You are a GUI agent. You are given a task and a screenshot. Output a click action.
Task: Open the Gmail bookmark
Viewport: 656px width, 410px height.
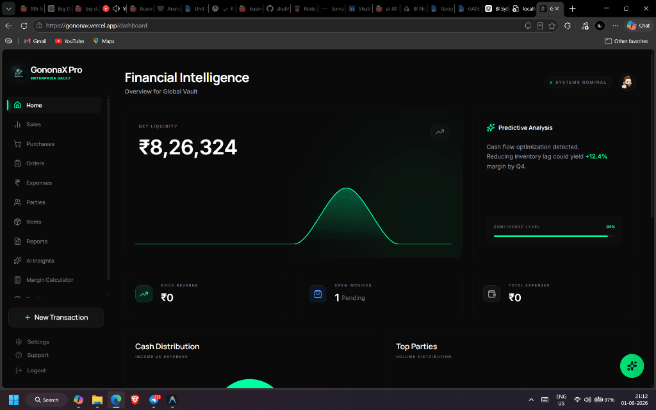pyautogui.click(x=35, y=41)
